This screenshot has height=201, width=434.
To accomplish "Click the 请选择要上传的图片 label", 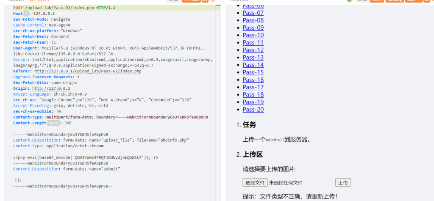I will (x=270, y=169).
